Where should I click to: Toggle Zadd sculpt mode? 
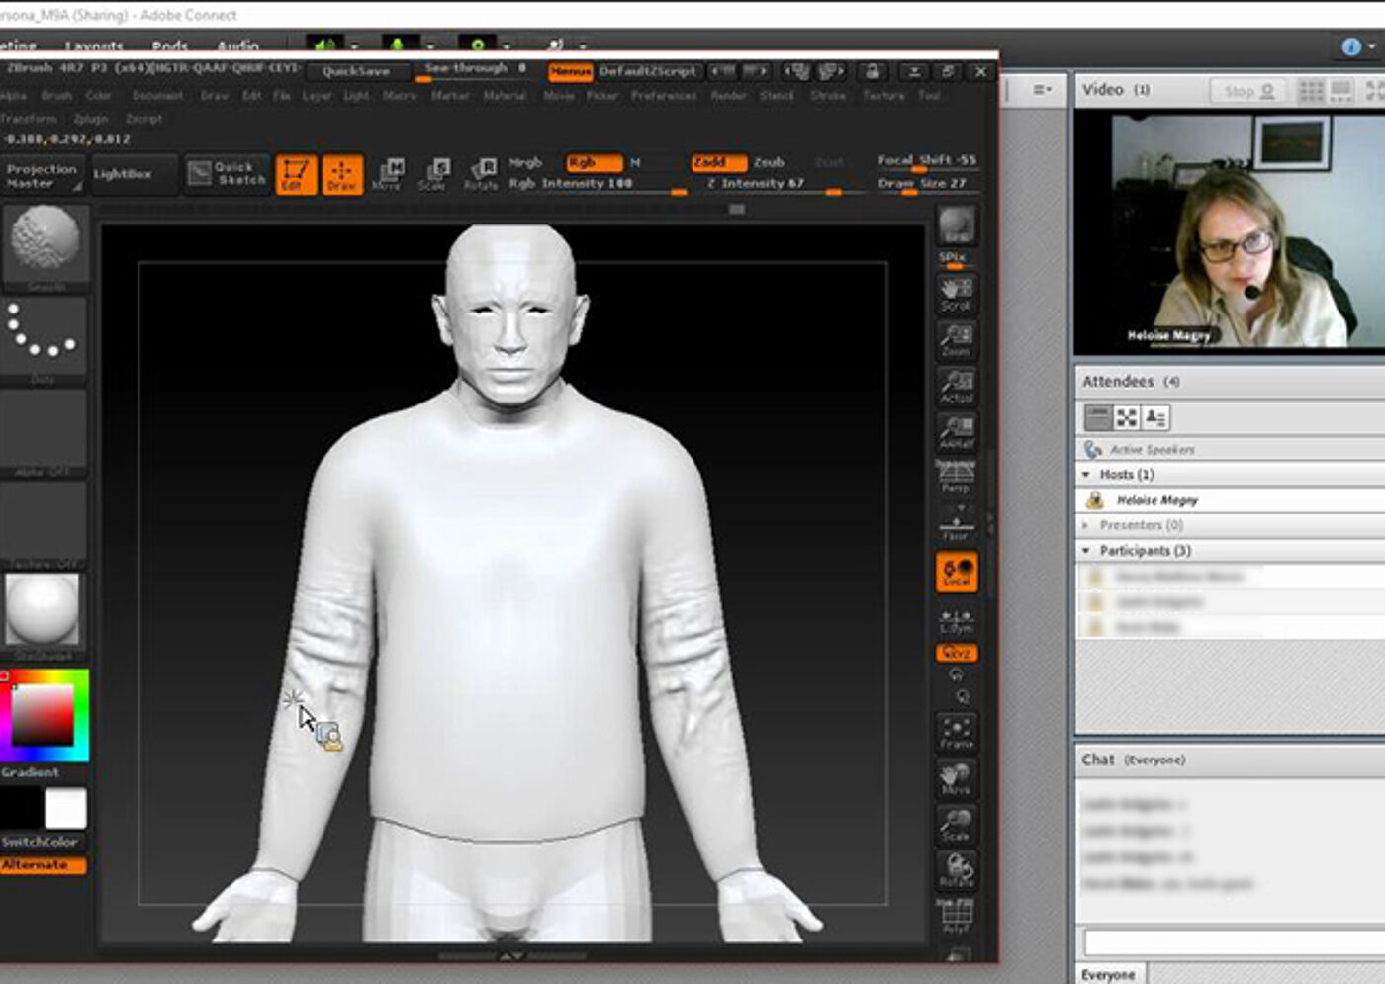tap(718, 162)
